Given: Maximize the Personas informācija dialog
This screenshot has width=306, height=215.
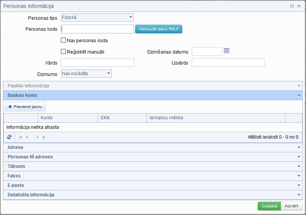Looking at the screenshot, I should [x=292, y=6].
